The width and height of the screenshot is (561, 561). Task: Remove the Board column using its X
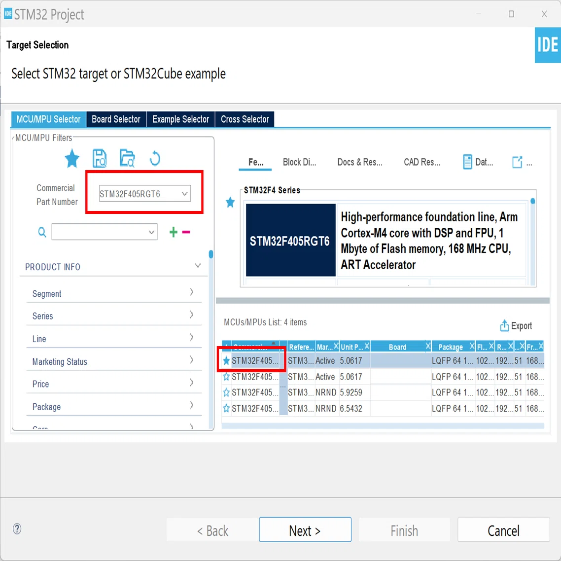point(428,346)
